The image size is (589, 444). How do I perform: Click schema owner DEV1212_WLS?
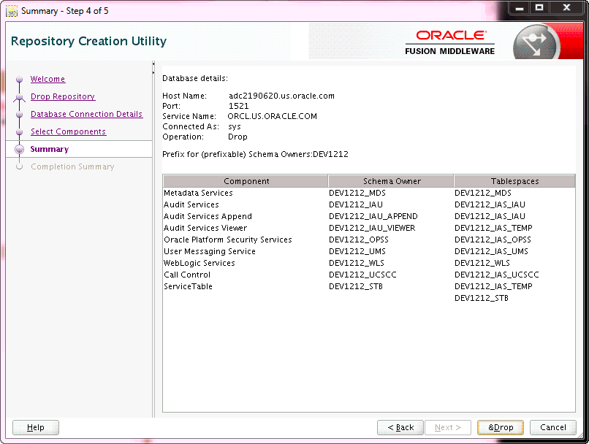pyautogui.click(x=357, y=263)
